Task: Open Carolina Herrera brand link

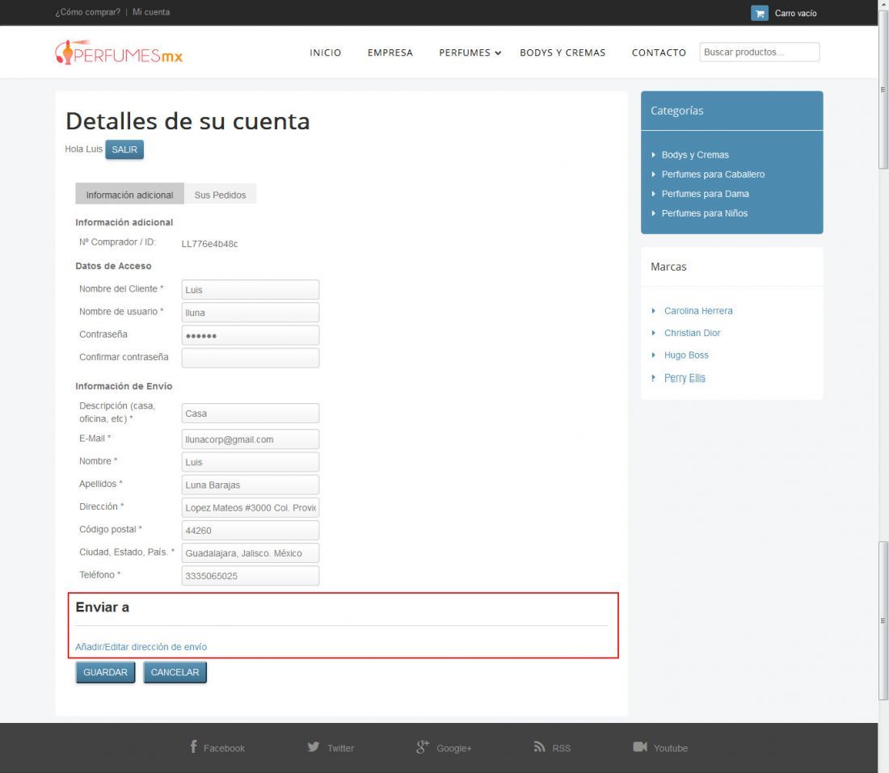Action: (698, 310)
